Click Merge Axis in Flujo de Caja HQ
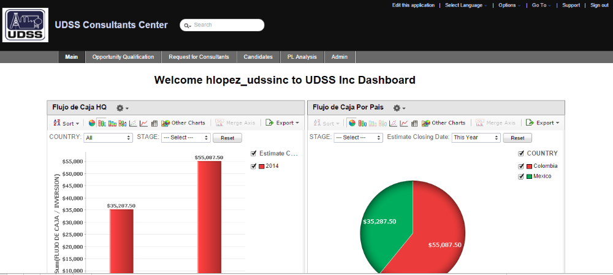The width and height of the screenshot is (613, 275). [x=235, y=123]
